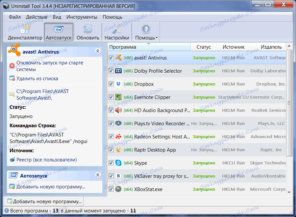The width and height of the screenshot is (296, 217).
Task: Toggle the Raptr Desktop App checkbox
Action: coord(111,150)
